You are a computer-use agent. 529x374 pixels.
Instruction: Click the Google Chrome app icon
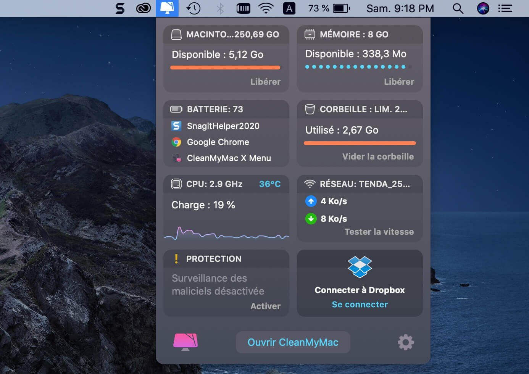coord(176,142)
